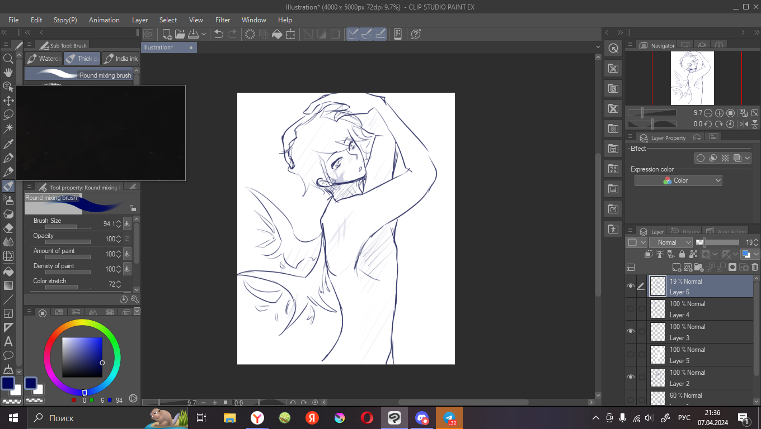Click the main foreground color swatch
761x429 pixels.
pos(7,383)
